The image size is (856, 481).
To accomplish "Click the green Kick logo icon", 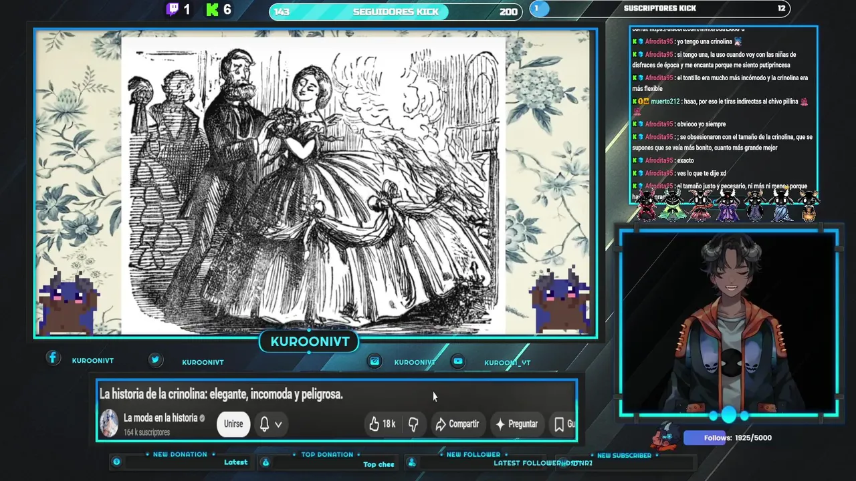I will pyautogui.click(x=213, y=9).
